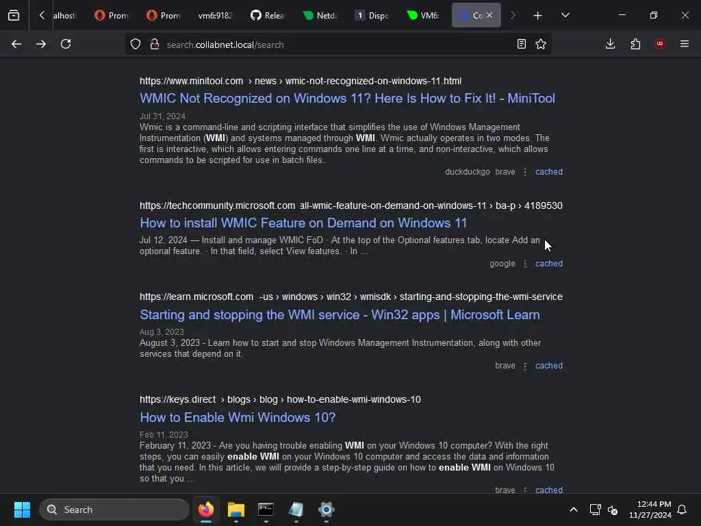The image size is (701, 526).
Task: Go back to the previous page
Action: pos(16,45)
